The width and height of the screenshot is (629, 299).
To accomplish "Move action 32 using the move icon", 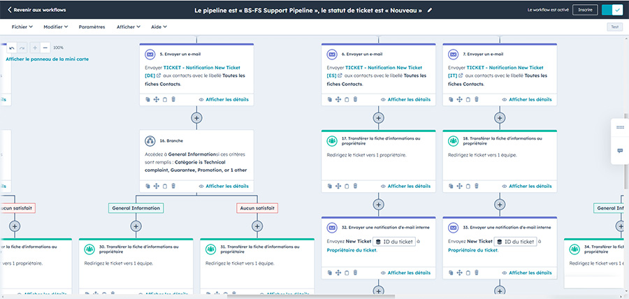I will click(x=338, y=272).
